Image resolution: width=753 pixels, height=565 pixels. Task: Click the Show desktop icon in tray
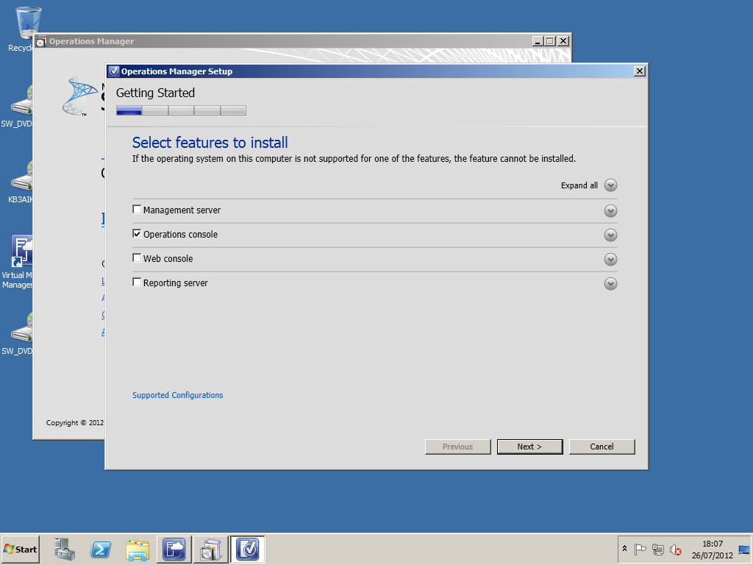744,549
